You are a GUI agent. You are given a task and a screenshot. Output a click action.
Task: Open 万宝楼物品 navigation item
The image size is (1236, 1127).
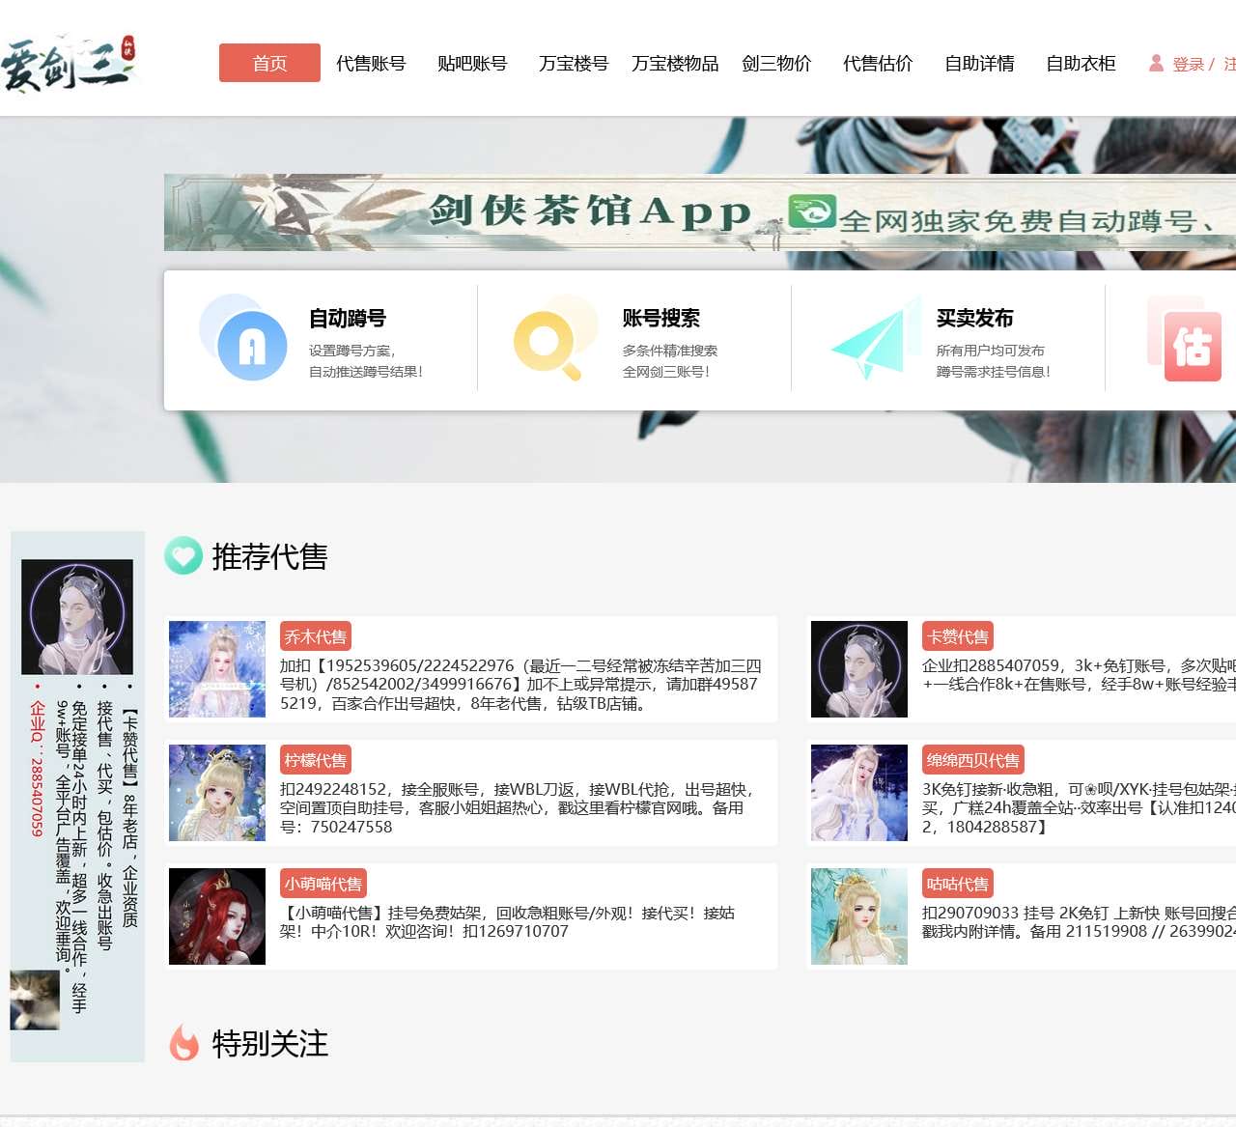click(675, 64)
